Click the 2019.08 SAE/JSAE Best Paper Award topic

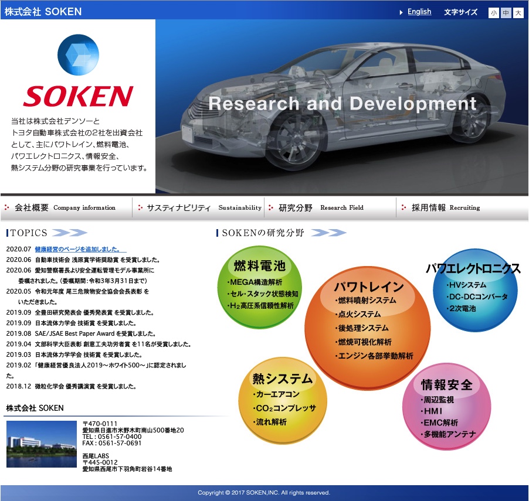pyautogui.click(x=81, y=334)
